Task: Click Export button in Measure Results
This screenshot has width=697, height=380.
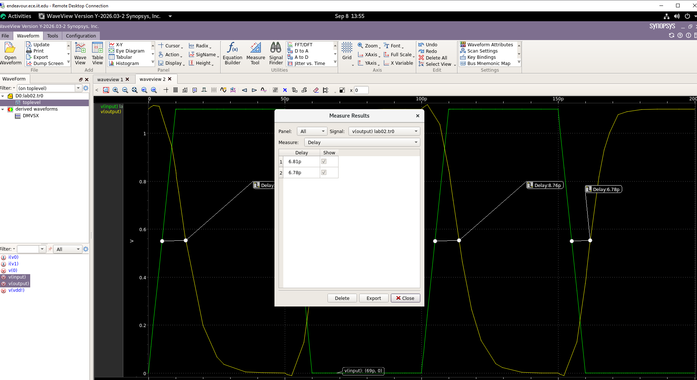Action: click(374, 298)
